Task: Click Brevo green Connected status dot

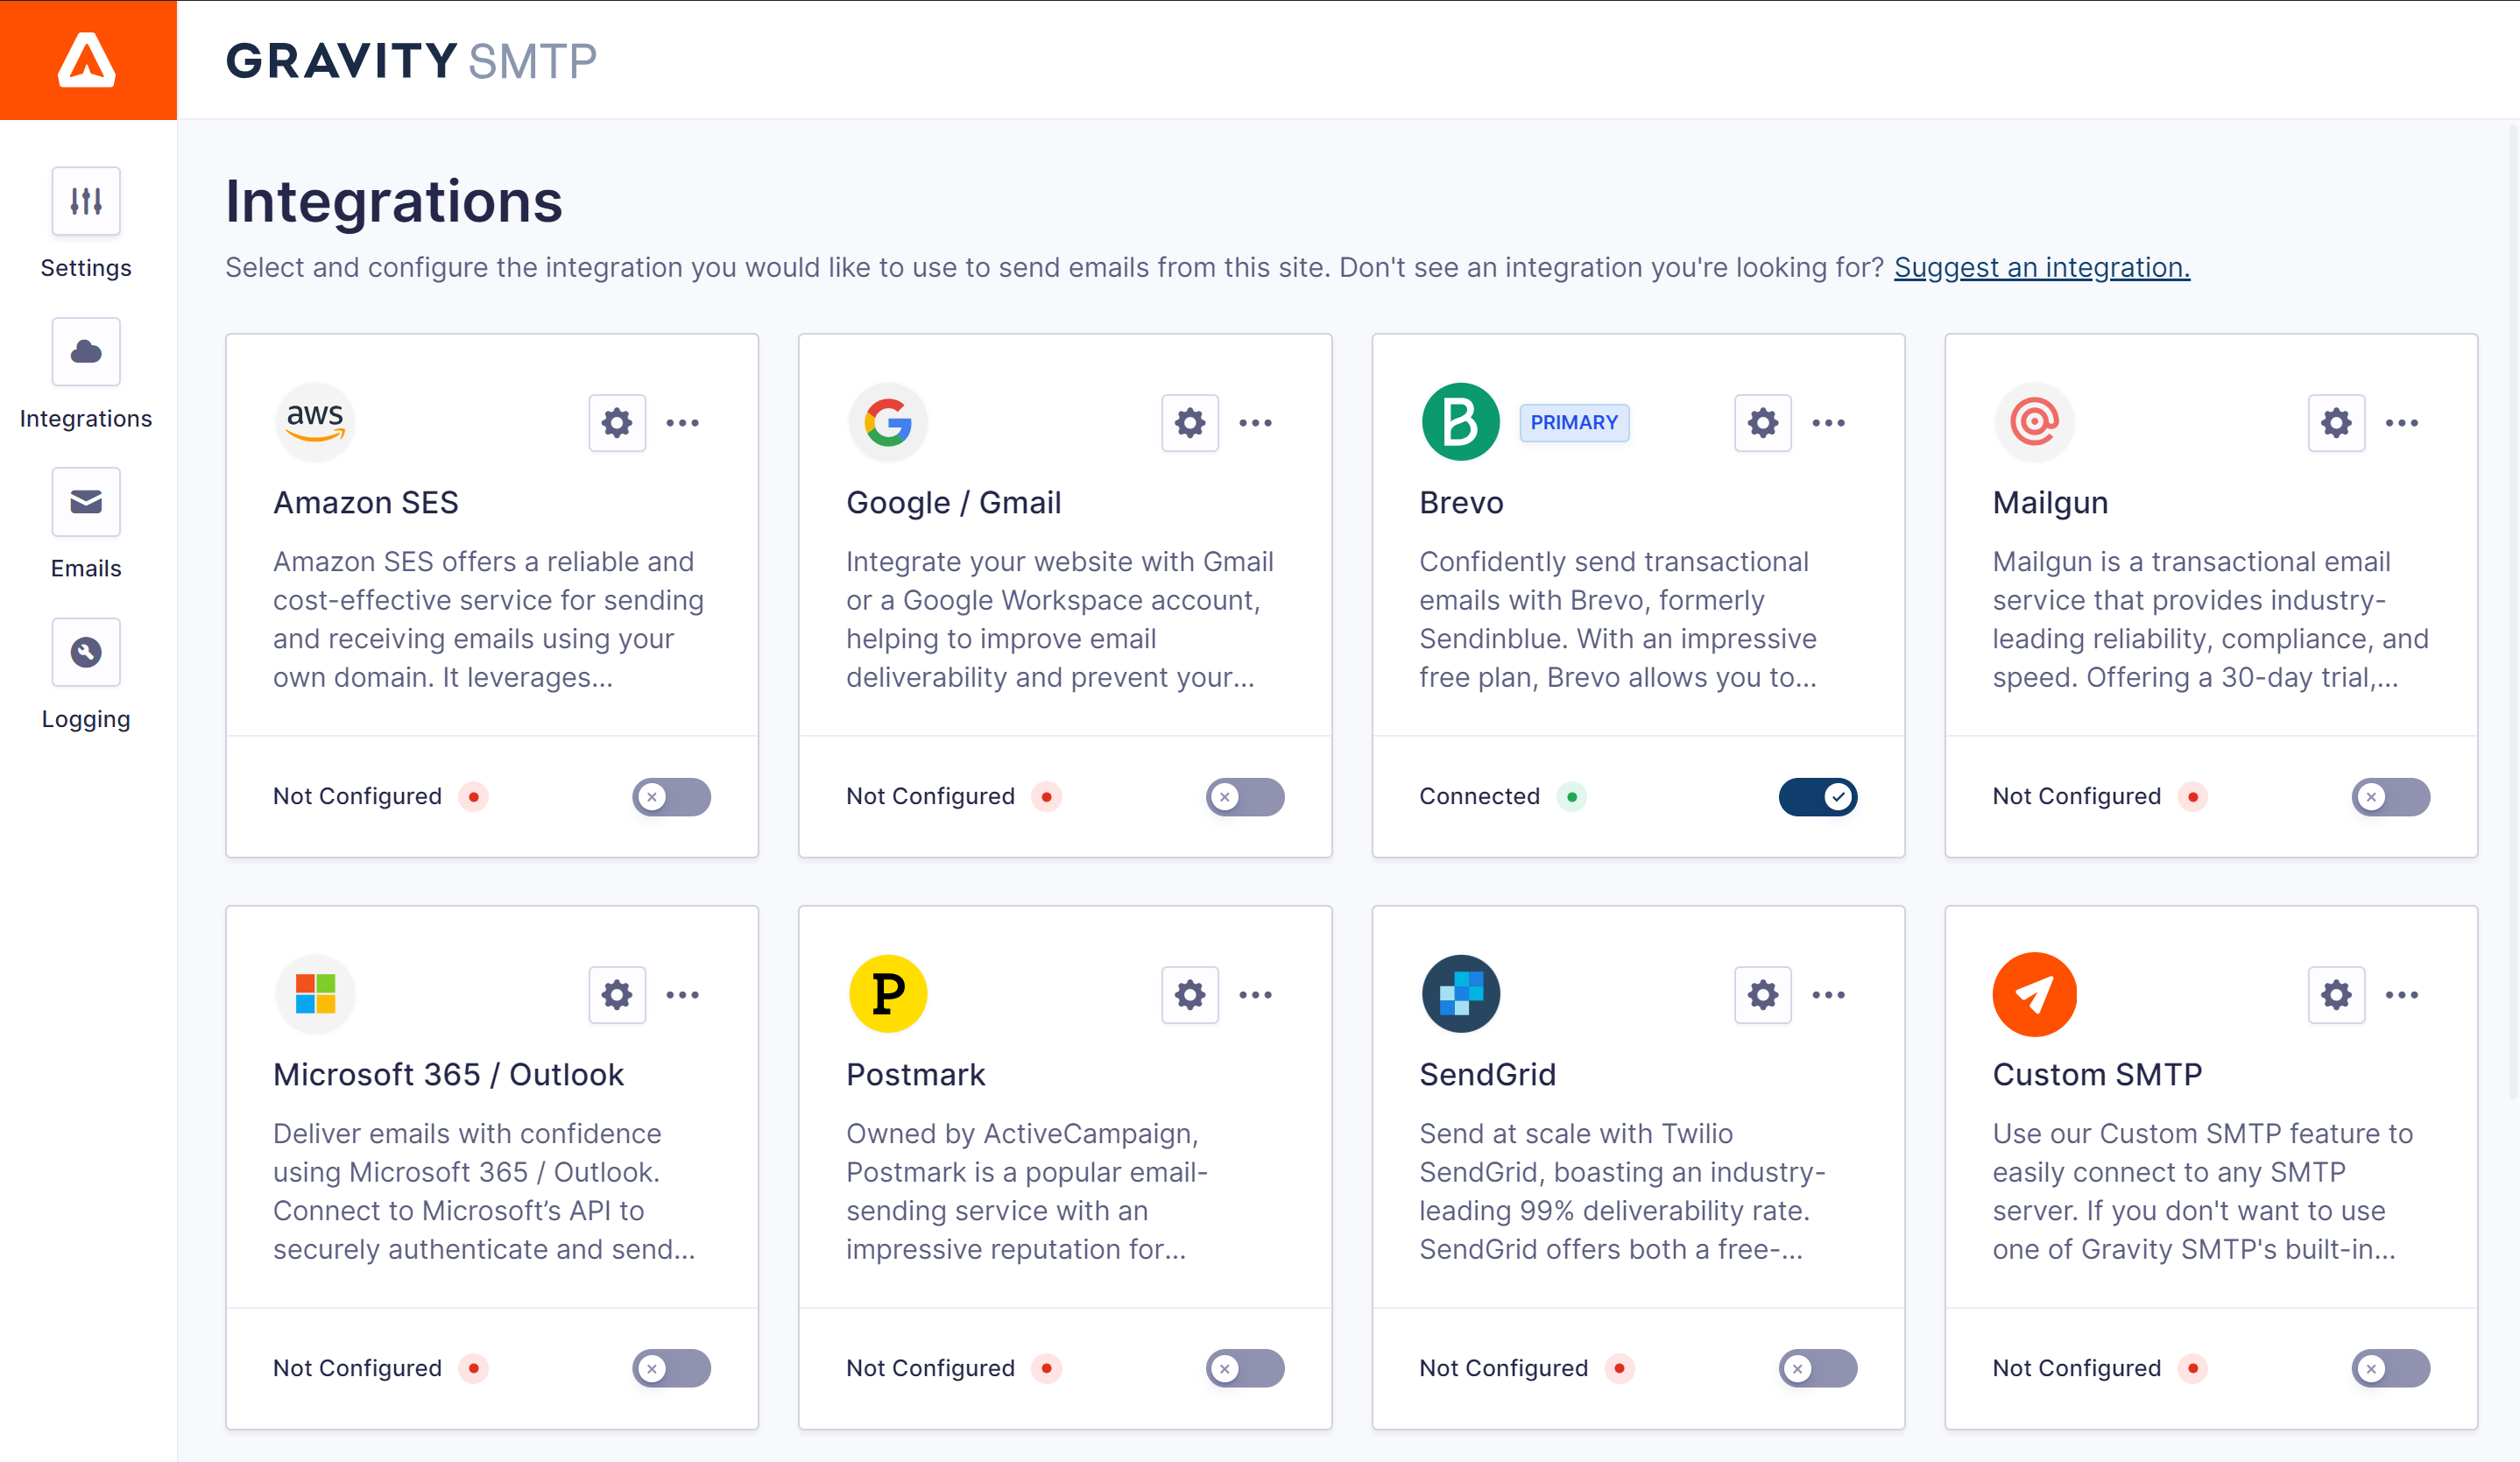Action: pos(1572,797)
